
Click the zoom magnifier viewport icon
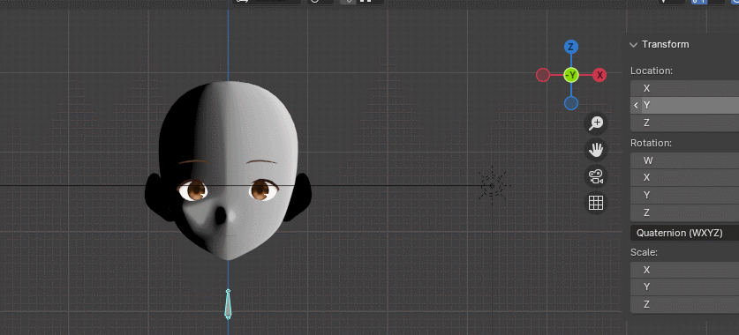pos(596,123)
